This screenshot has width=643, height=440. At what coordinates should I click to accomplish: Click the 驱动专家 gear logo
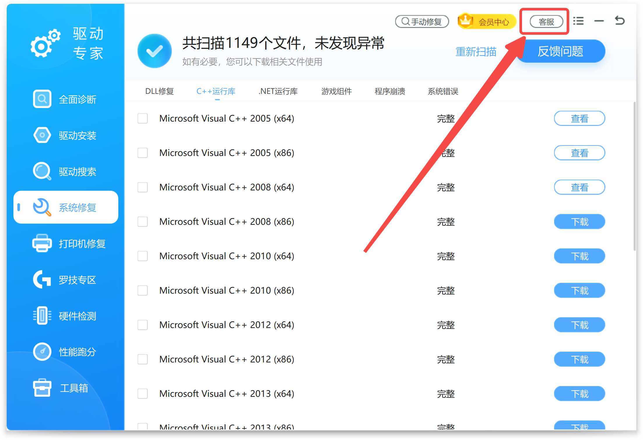(45, 43)
